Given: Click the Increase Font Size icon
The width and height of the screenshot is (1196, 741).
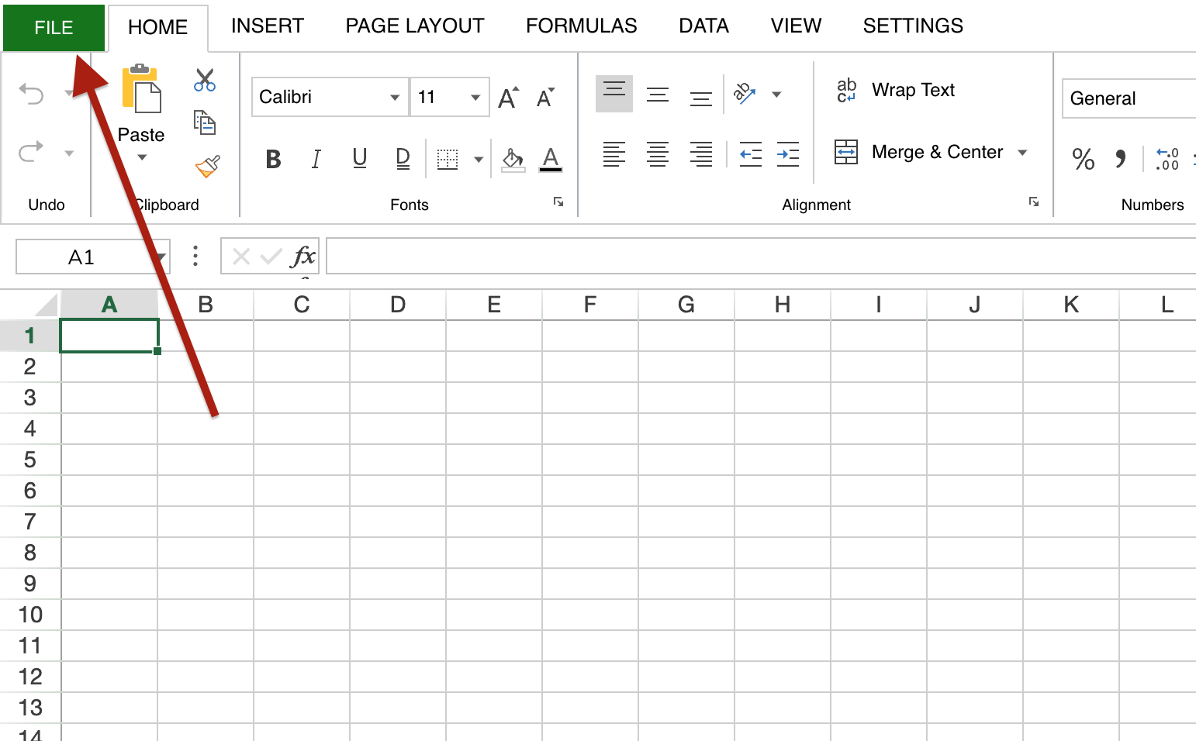Looking at the screenshot, I should [x=508, y=98].
